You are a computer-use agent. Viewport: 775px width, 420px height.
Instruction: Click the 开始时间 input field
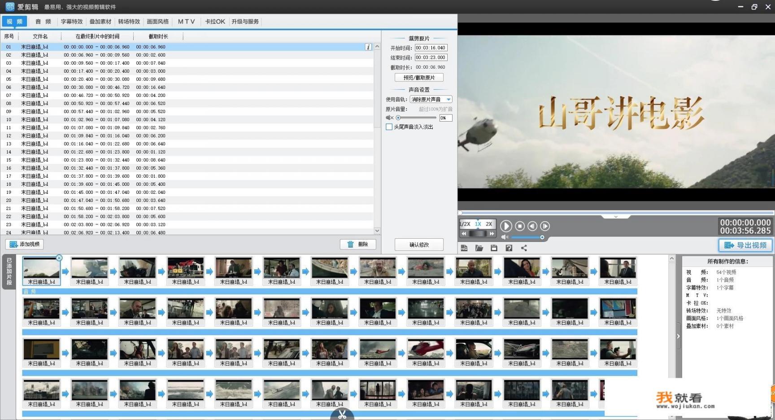[x=431, y=48]
